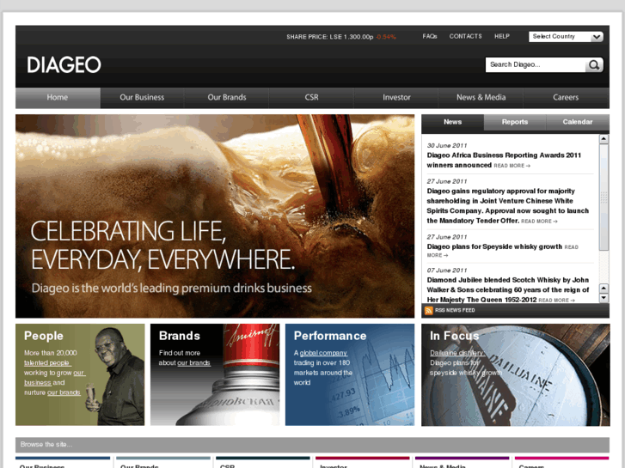Click 'our business' link in People tile
The image size is (625, 468).
coord(54,378)
